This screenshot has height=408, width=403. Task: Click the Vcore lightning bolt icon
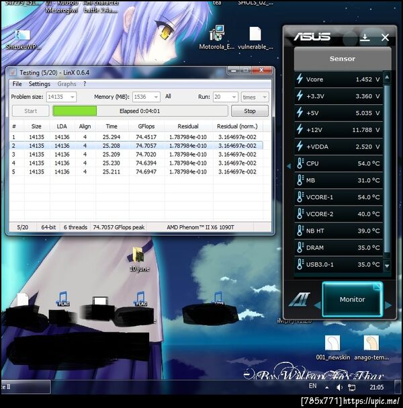point(300,79)
